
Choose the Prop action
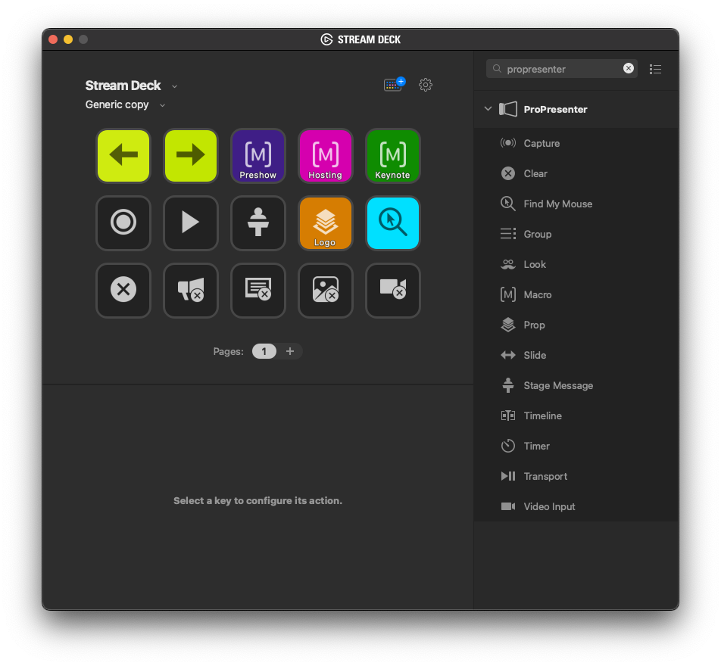point(576,325)
